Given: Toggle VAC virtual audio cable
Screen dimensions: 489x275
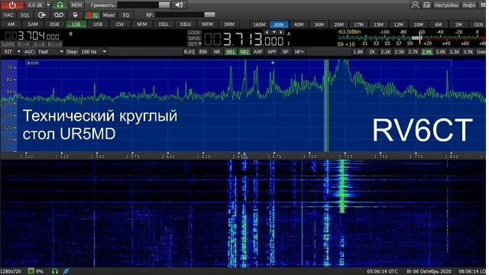Looking at the screenshot, I should click(8, 15).
